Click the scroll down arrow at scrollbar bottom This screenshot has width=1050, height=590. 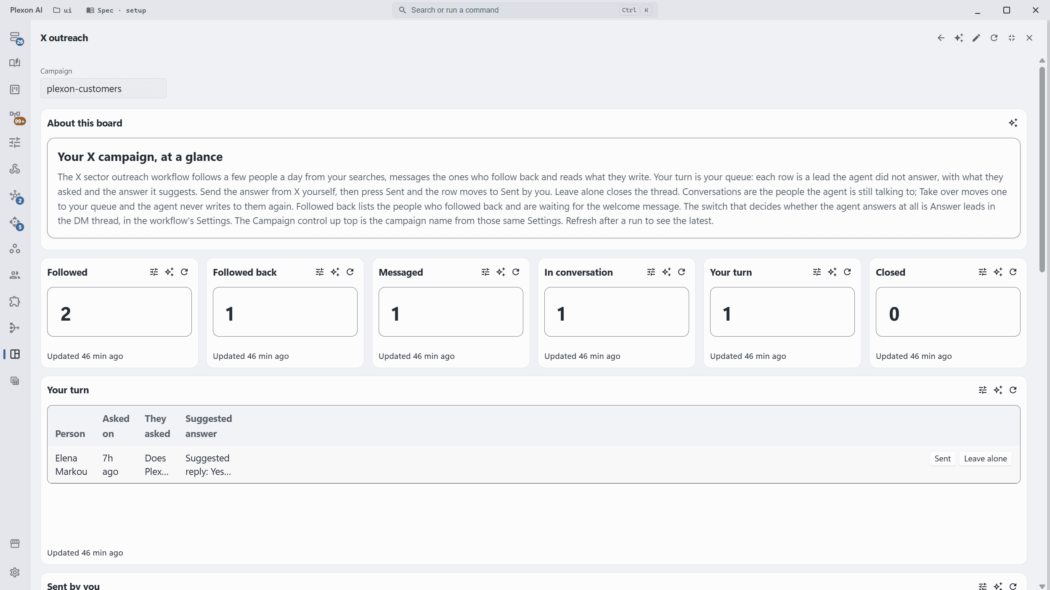[x=1042, y=586]
